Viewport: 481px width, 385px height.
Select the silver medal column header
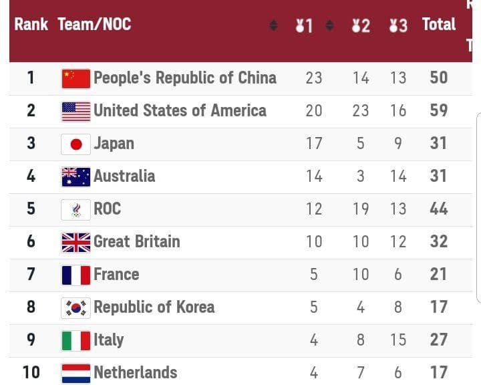(361, 25)
